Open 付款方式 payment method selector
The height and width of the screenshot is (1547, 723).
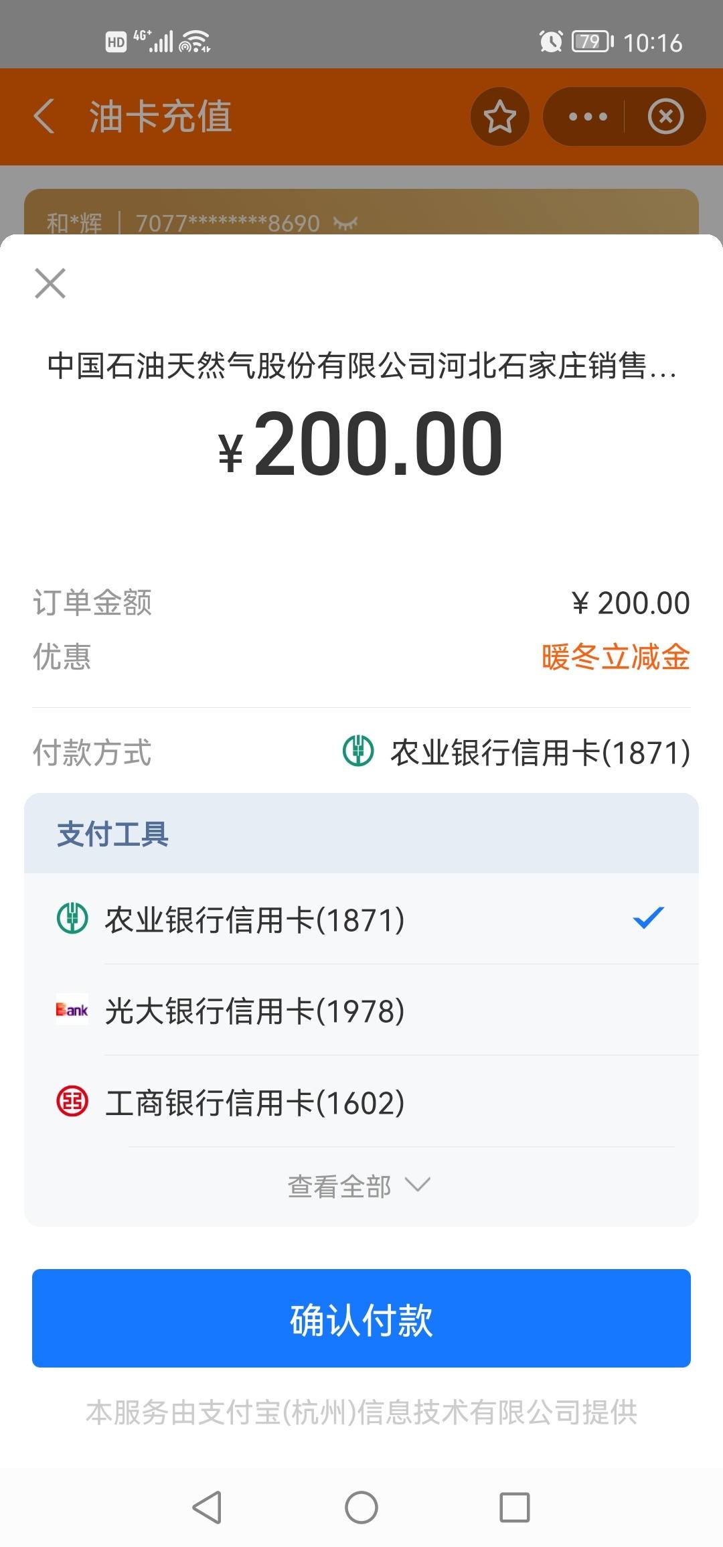pyautogui.click(x=361, y=752)
